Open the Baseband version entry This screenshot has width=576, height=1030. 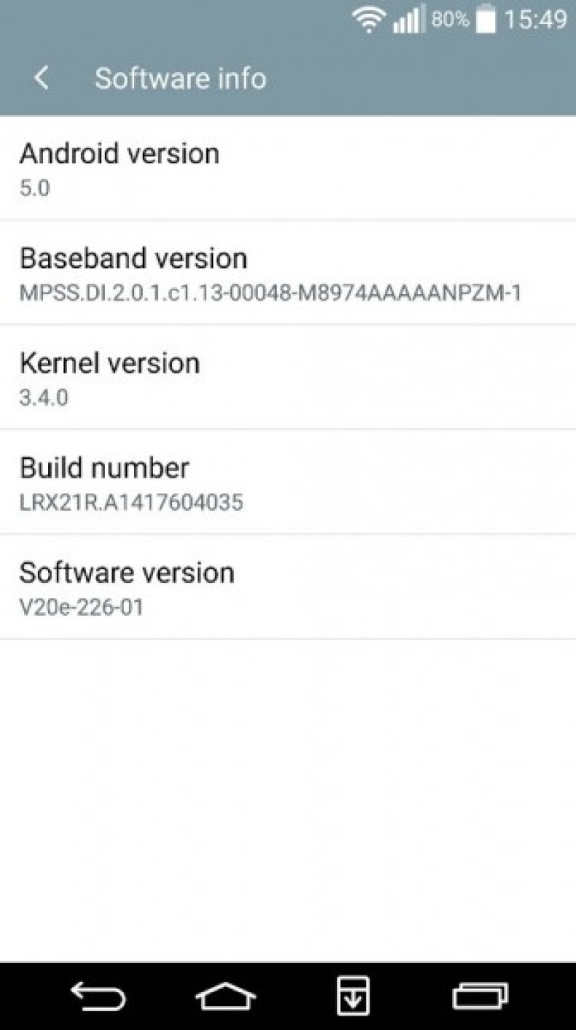coord(288,272)
